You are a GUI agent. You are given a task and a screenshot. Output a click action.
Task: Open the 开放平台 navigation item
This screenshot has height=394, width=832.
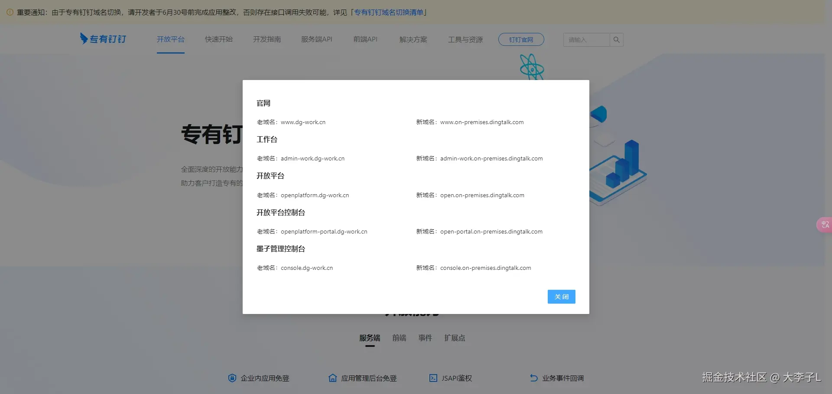(170, 39)
